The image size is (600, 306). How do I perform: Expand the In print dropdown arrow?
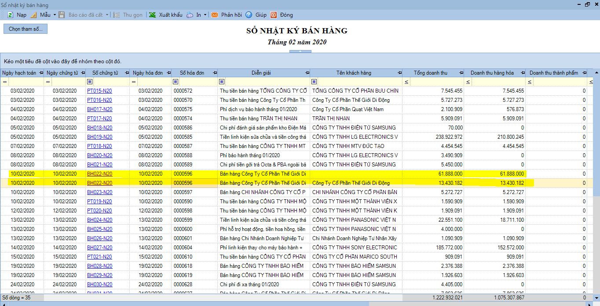[205, 15]
